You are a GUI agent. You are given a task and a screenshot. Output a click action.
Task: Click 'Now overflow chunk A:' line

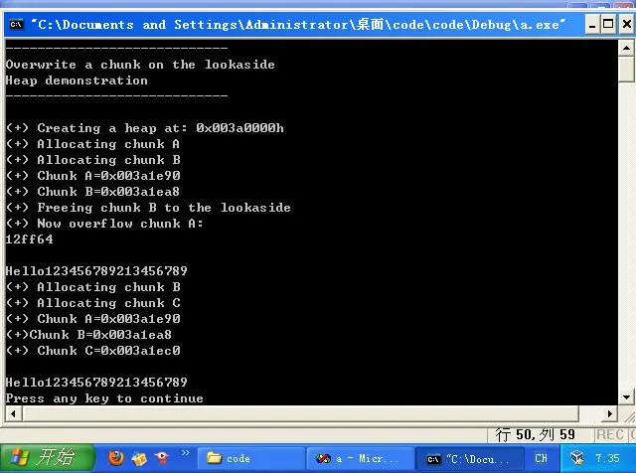coord(104,224)
